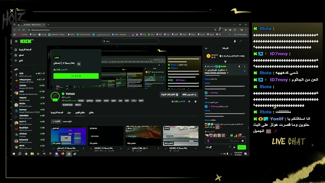Open the 07:41 video thumbnail

coord(181,136)
